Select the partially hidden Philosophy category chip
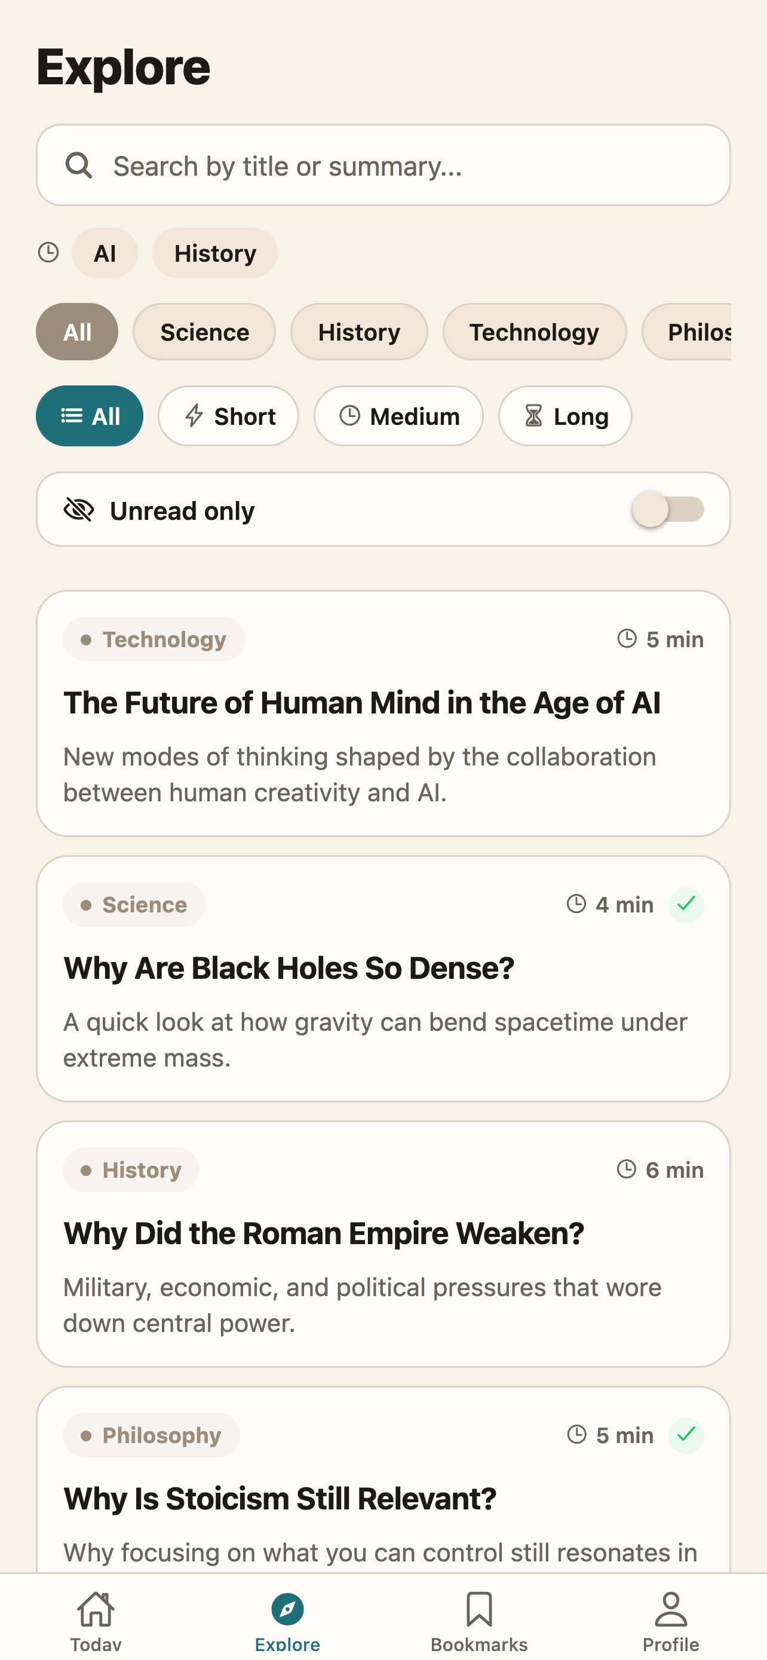This screenshot has height=1660, width=767. tap(686, 332)
